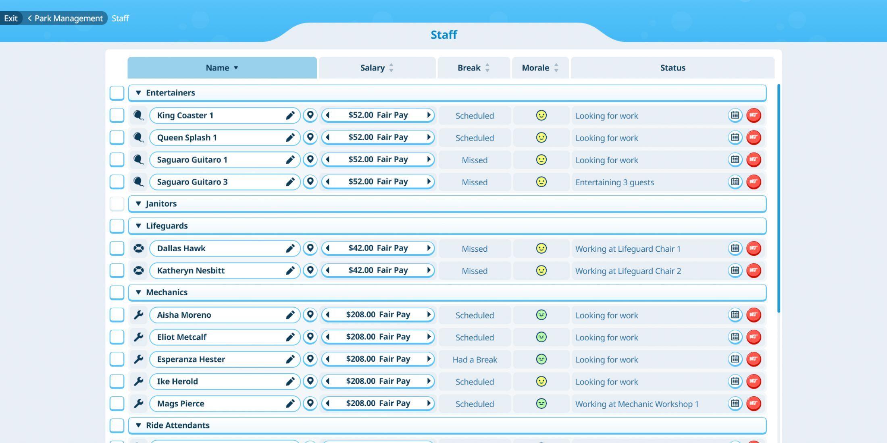This screenshot has height=443, width=887.
Task: Click the locate icon for Dallas Hawk
Action: click(x=310, y=248)
